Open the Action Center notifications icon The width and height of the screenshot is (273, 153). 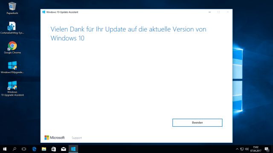[x=267, y=149]
